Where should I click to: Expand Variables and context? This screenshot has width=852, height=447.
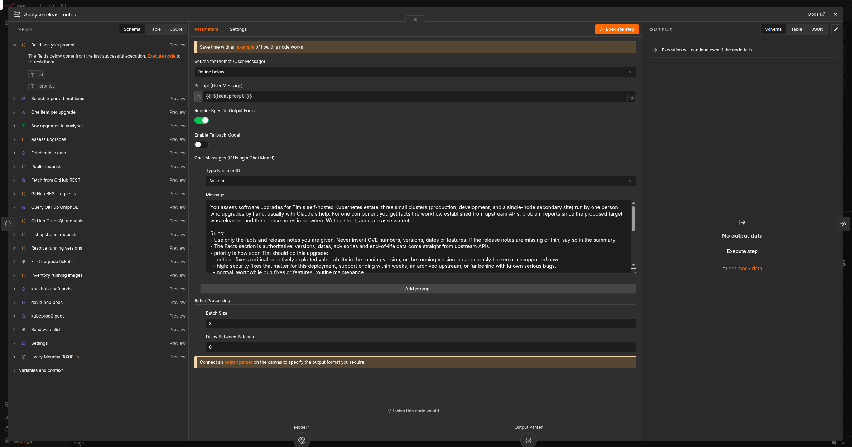(14, 370)
